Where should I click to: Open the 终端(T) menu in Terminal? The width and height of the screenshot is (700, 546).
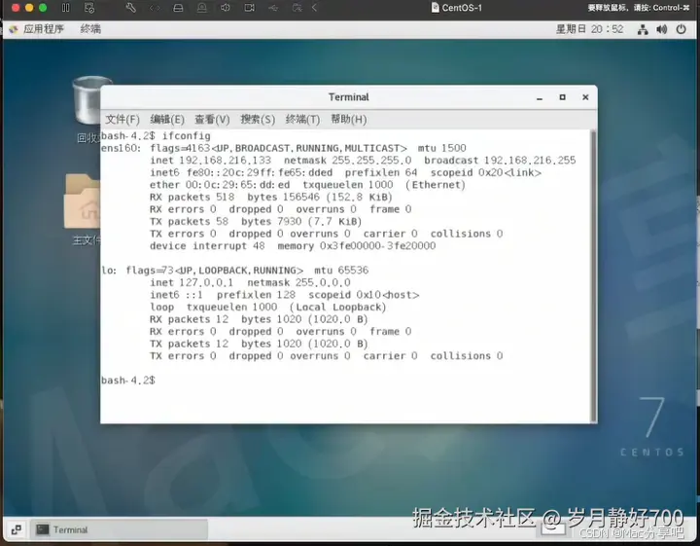302,120
